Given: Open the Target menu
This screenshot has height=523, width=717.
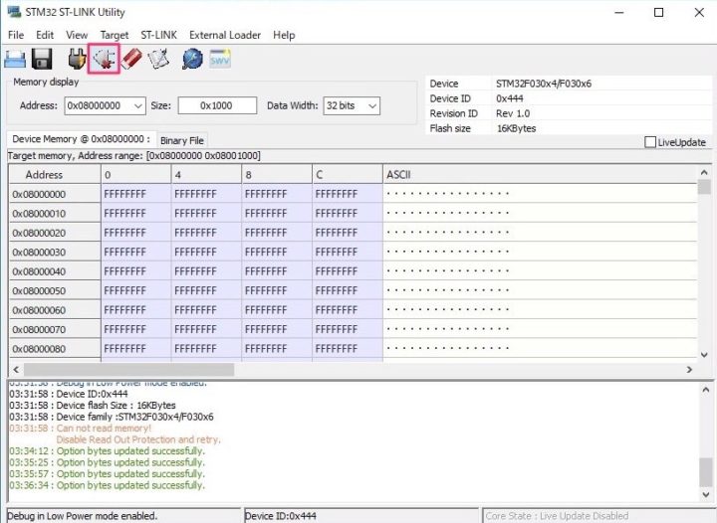Looking at the screenshot, I should (115, 35).
